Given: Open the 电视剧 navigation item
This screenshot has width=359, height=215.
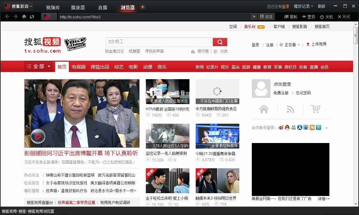Looking at the screenshot, I should (79, 67).
